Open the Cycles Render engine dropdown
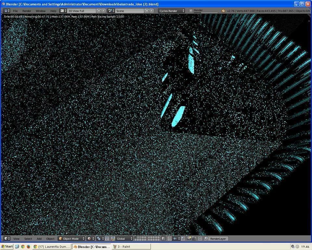 pos(172,11)
